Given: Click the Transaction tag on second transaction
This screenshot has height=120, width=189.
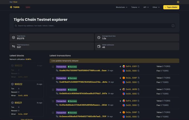Looking at the screenshot, I should (61, 78).
